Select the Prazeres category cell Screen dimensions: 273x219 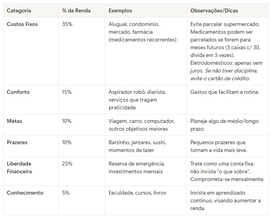[x=17, y=142]
